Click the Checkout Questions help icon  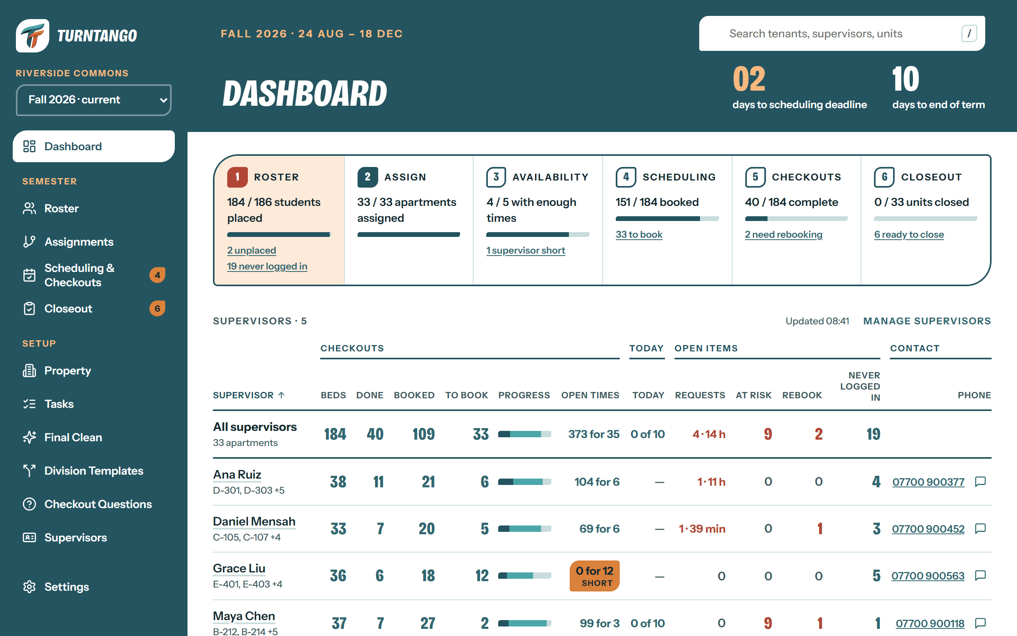tap(29, 504)
